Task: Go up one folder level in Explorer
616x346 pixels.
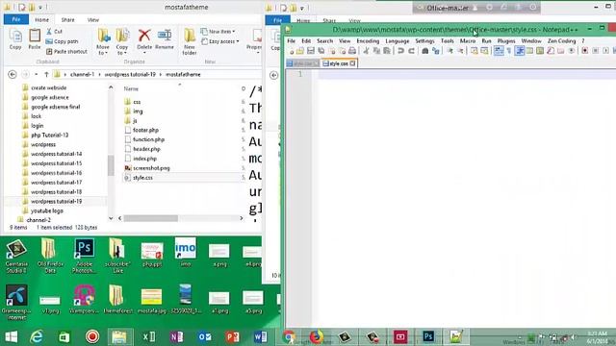Action: pyautogui.click(x=46, y=74)
